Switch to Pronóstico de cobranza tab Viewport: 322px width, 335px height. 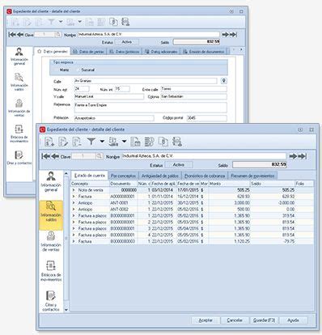point(205,176)
